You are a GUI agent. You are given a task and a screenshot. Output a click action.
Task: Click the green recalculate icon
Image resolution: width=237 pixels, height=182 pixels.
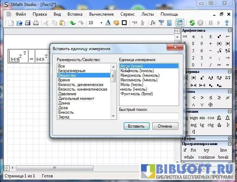pos(192,23)
